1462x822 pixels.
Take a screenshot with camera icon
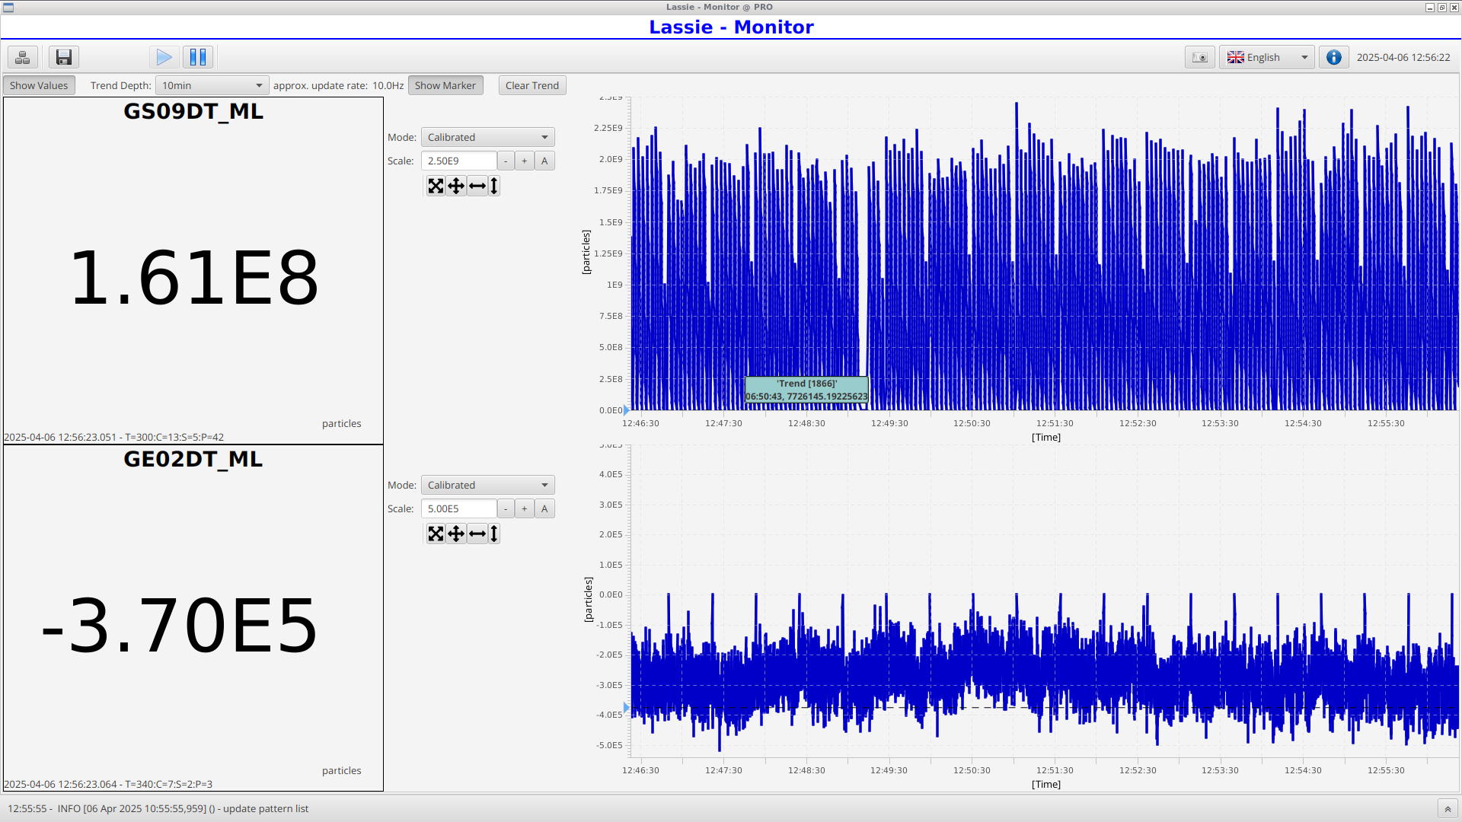1199,57
